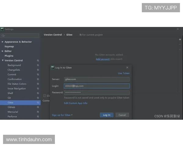The width and height of the screenshot is (183, 147).
Task: Close the Settings window
Action: click(x=178, y=29)
